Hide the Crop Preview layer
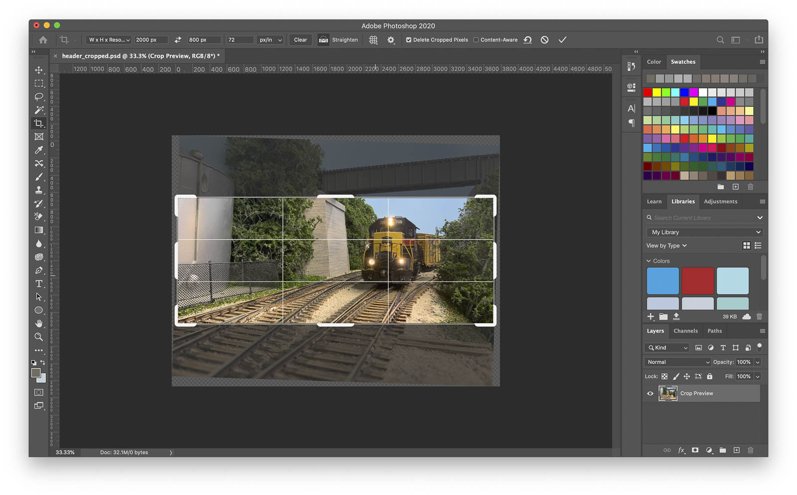Screen dimensions: 797x495 pos(650,393)
